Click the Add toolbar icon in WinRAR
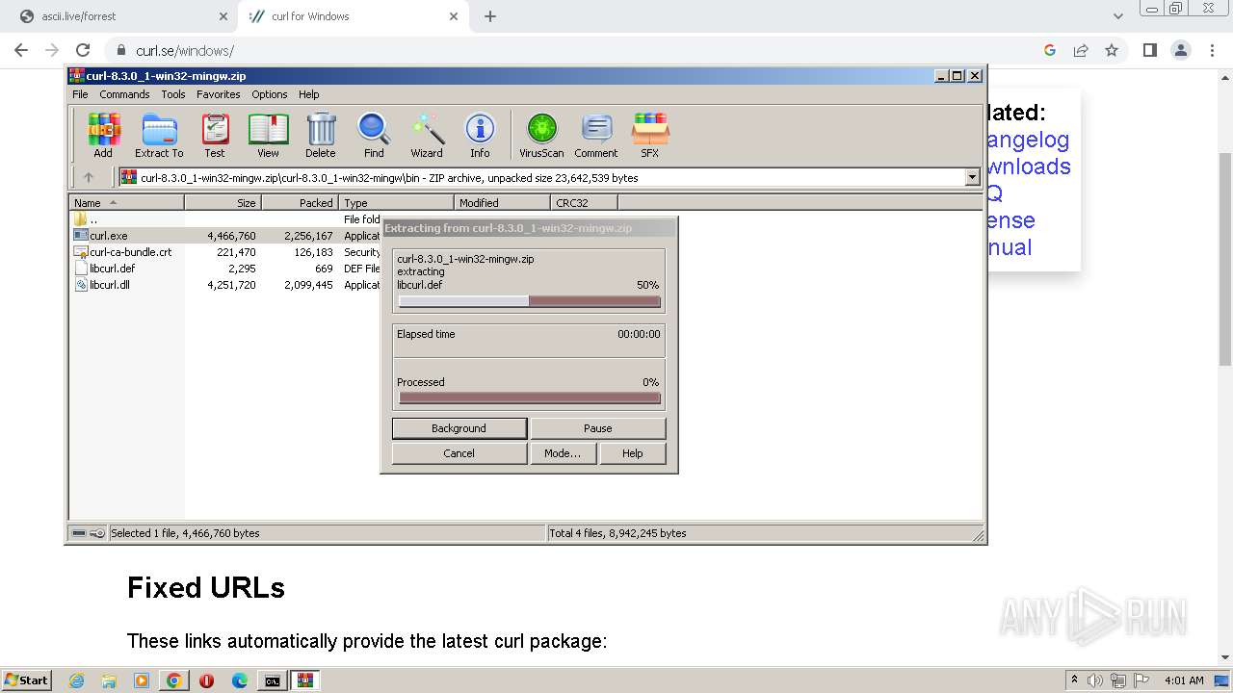 tap(103, 135)
